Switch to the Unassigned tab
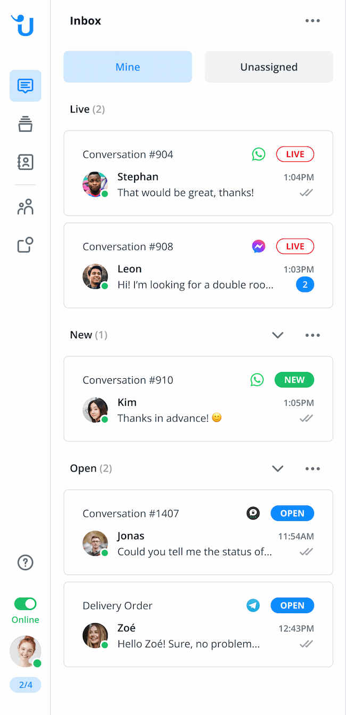 pyautogui.click(x=269, y=67)
